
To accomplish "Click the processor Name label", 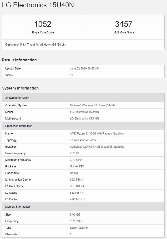I will pyautogui.click(x=9, y=133).
